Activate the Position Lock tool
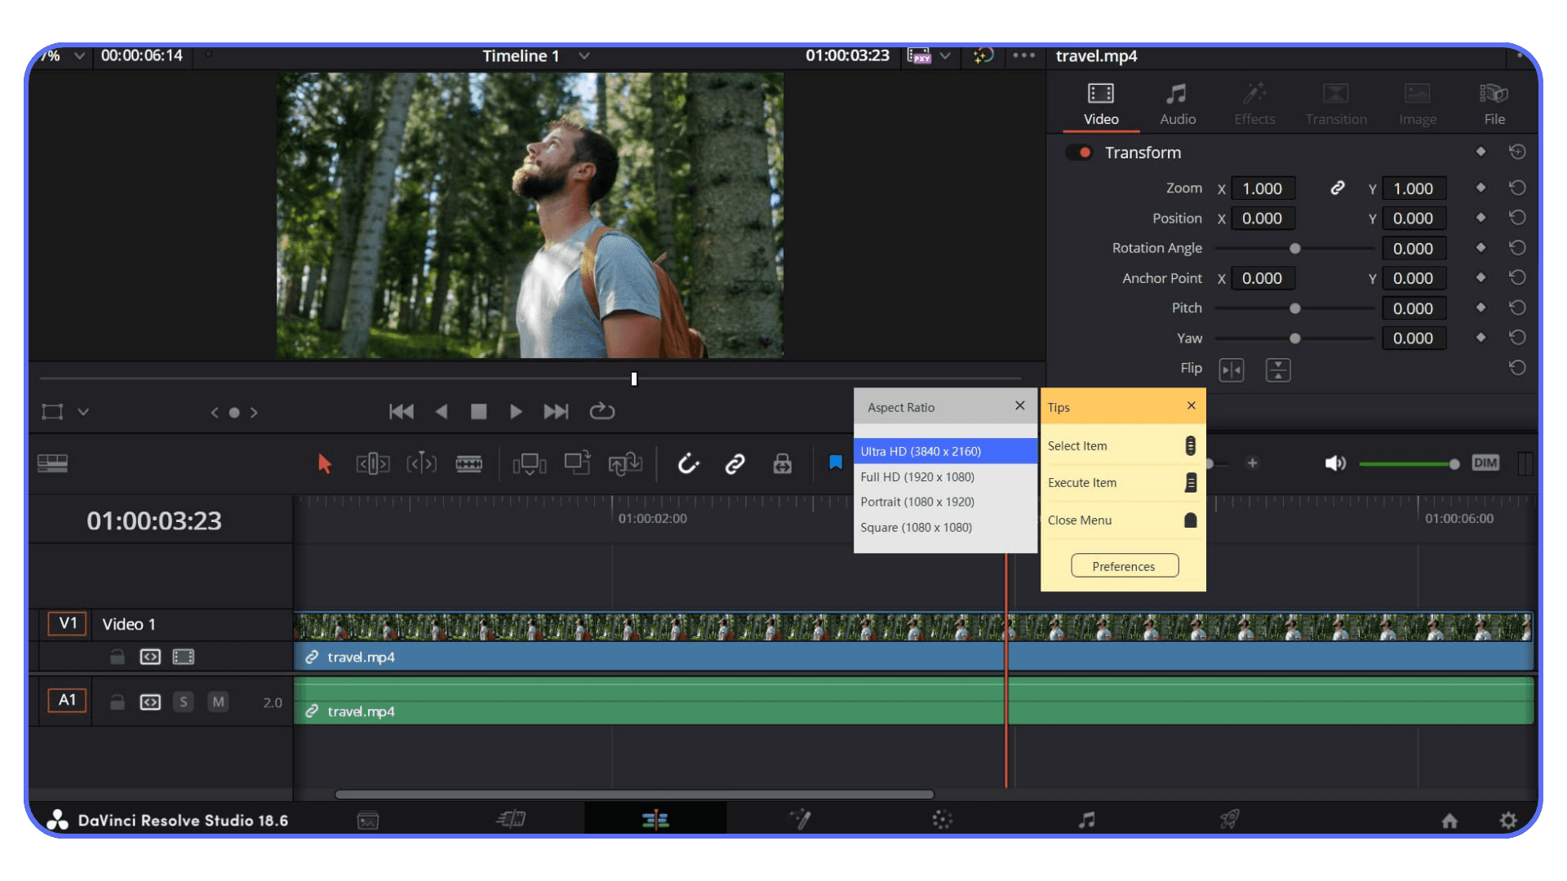This screenshot has height=881, width=1567. click(x=781, y=463)
